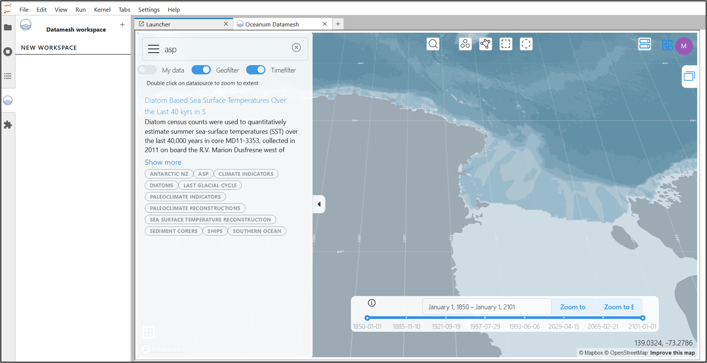Click the Zoom to button
Viewport: 707px width, 363px height.
[573, 307]
